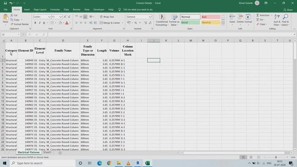Viewport: 297px width, 167px height.
Task: Open the Merge & Center dropdown arrow
Action: 122,23
